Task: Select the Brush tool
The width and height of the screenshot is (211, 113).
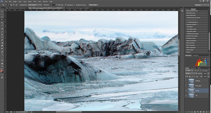Action: point(2,31)
